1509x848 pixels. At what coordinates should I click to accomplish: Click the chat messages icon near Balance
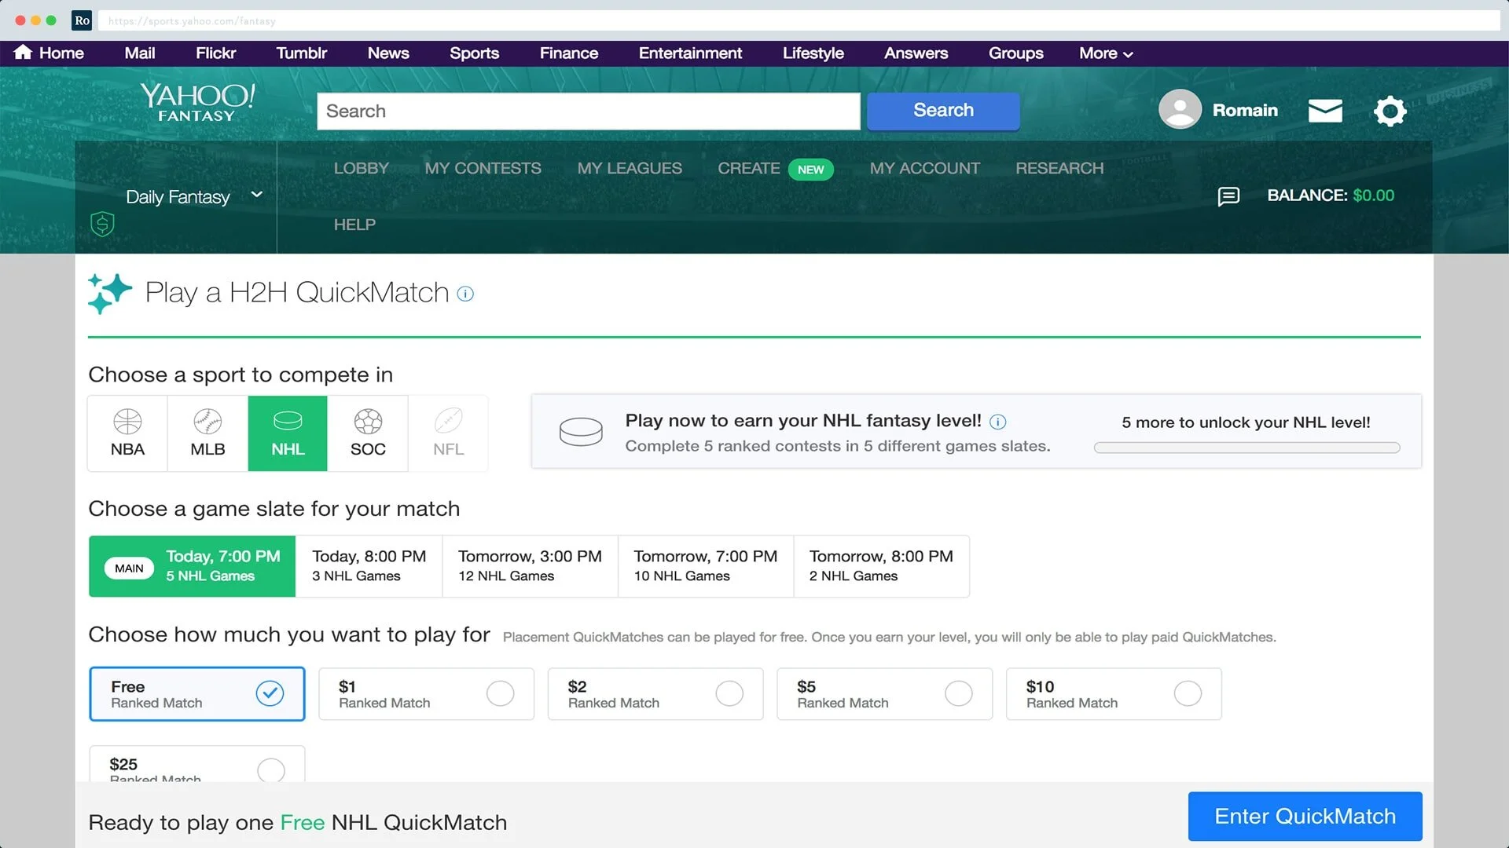coord(1228,196)
